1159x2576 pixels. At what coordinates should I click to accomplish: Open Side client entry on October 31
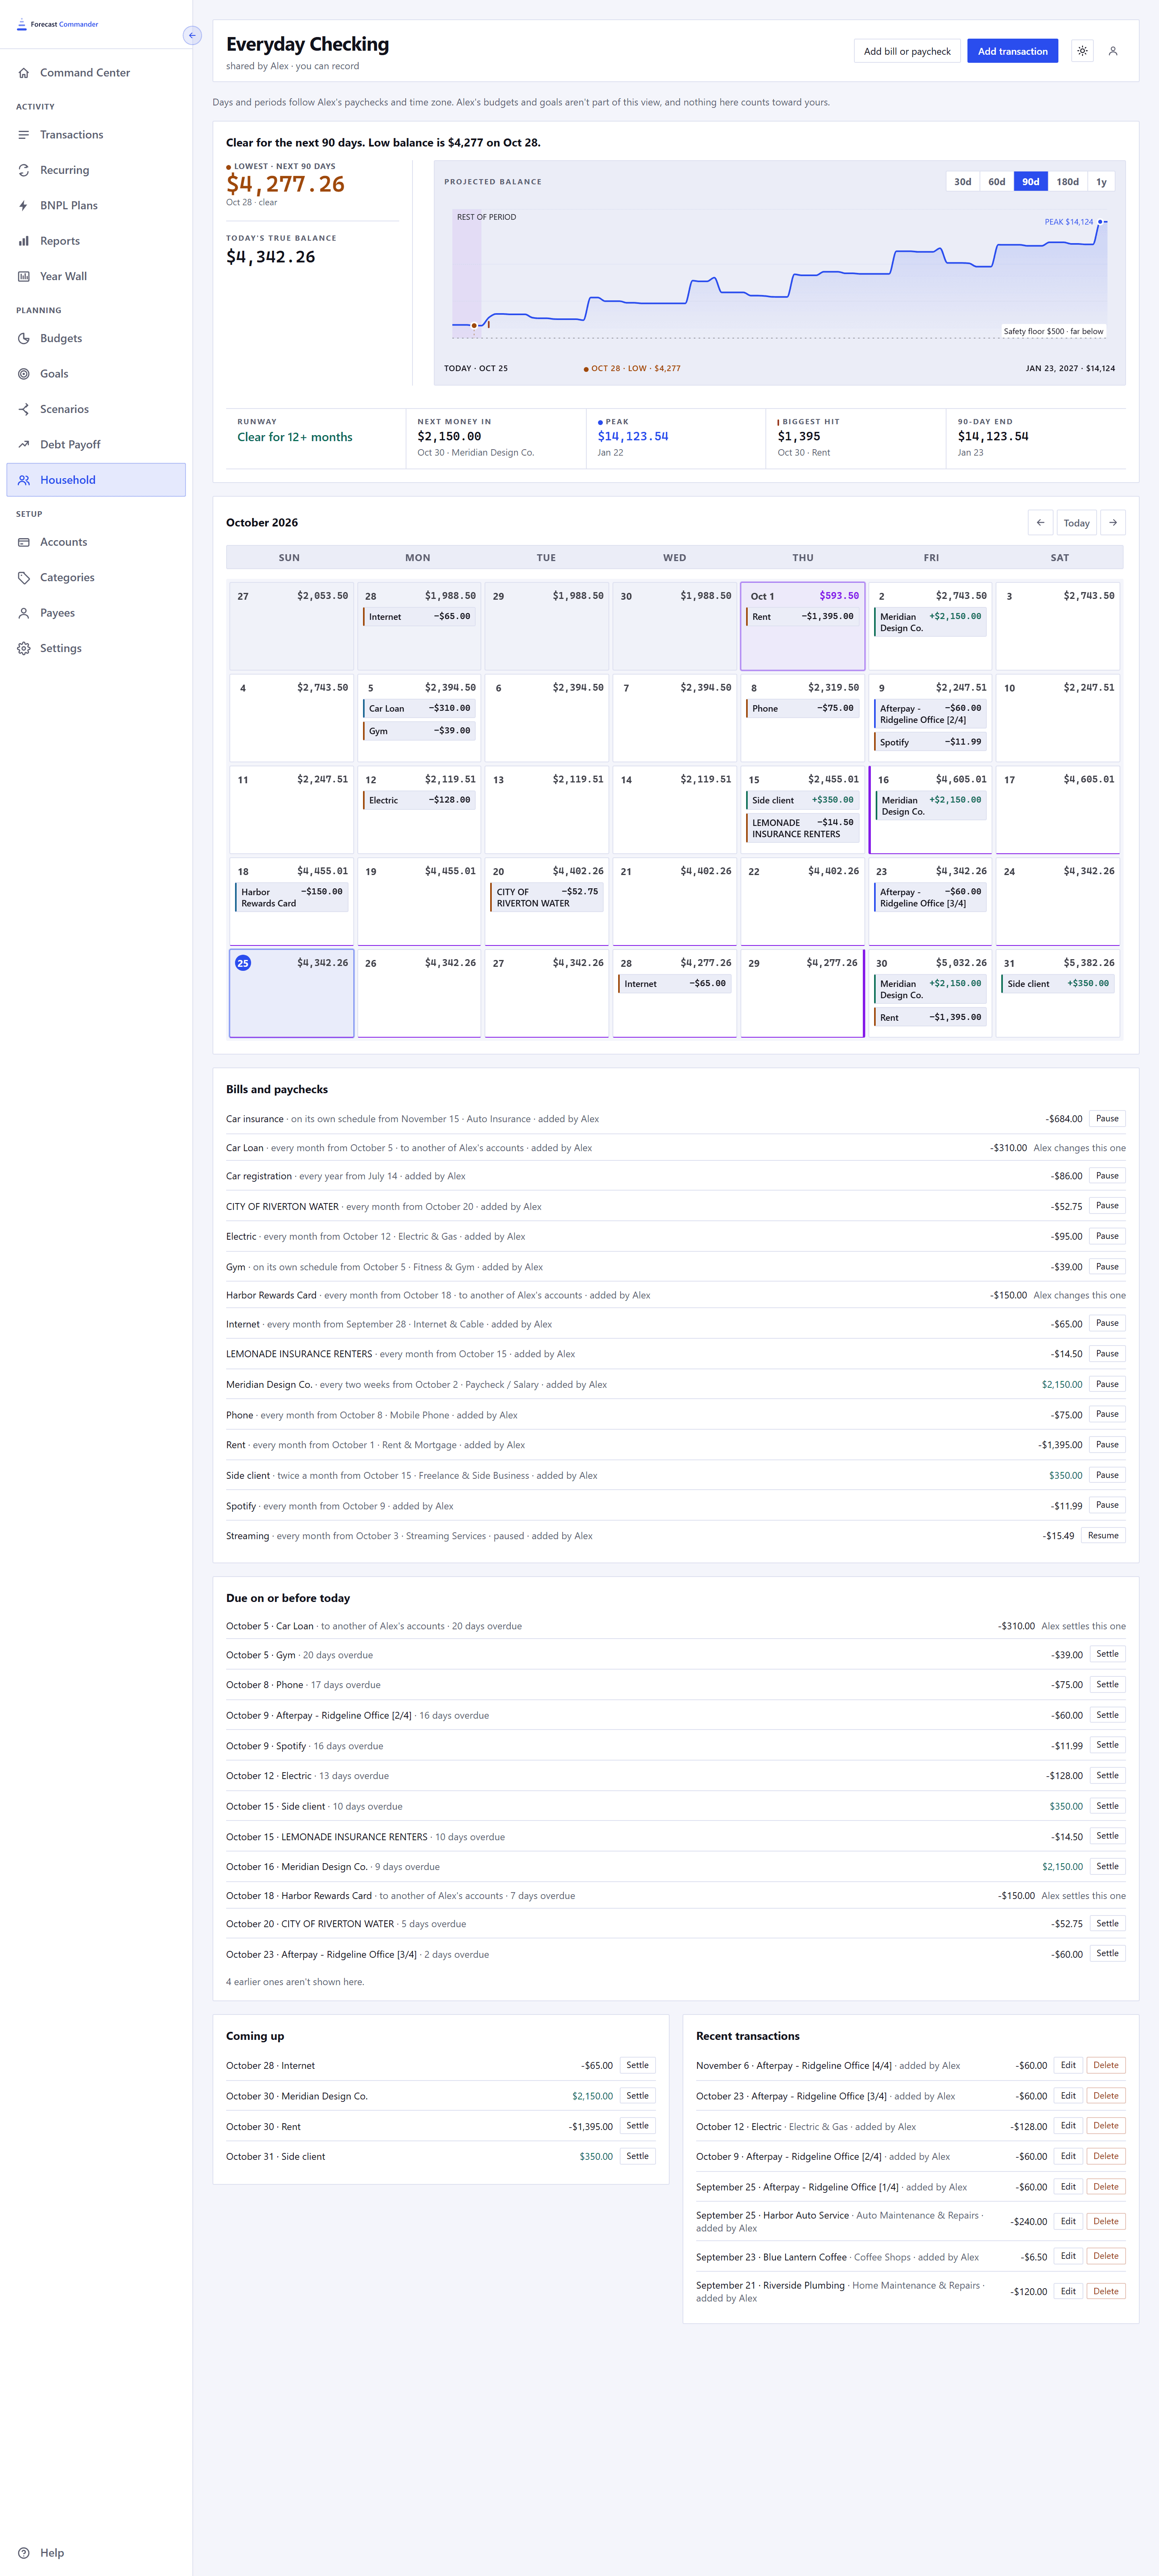1058,984
